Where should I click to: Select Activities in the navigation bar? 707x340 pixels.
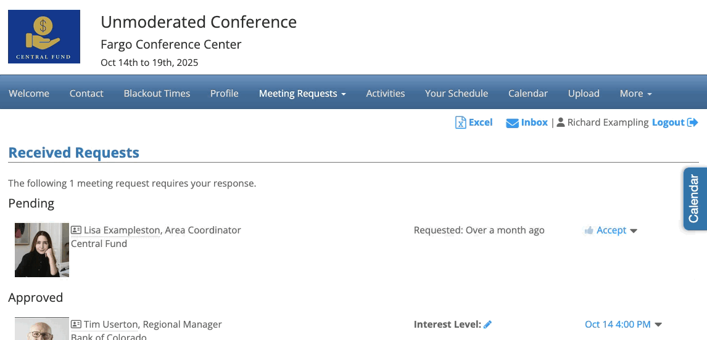pyautogui.click(x=385, y=94)
